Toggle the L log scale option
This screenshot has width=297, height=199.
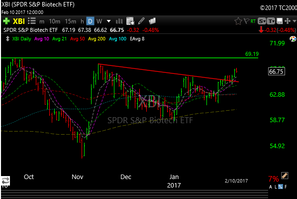click(276, 187)
